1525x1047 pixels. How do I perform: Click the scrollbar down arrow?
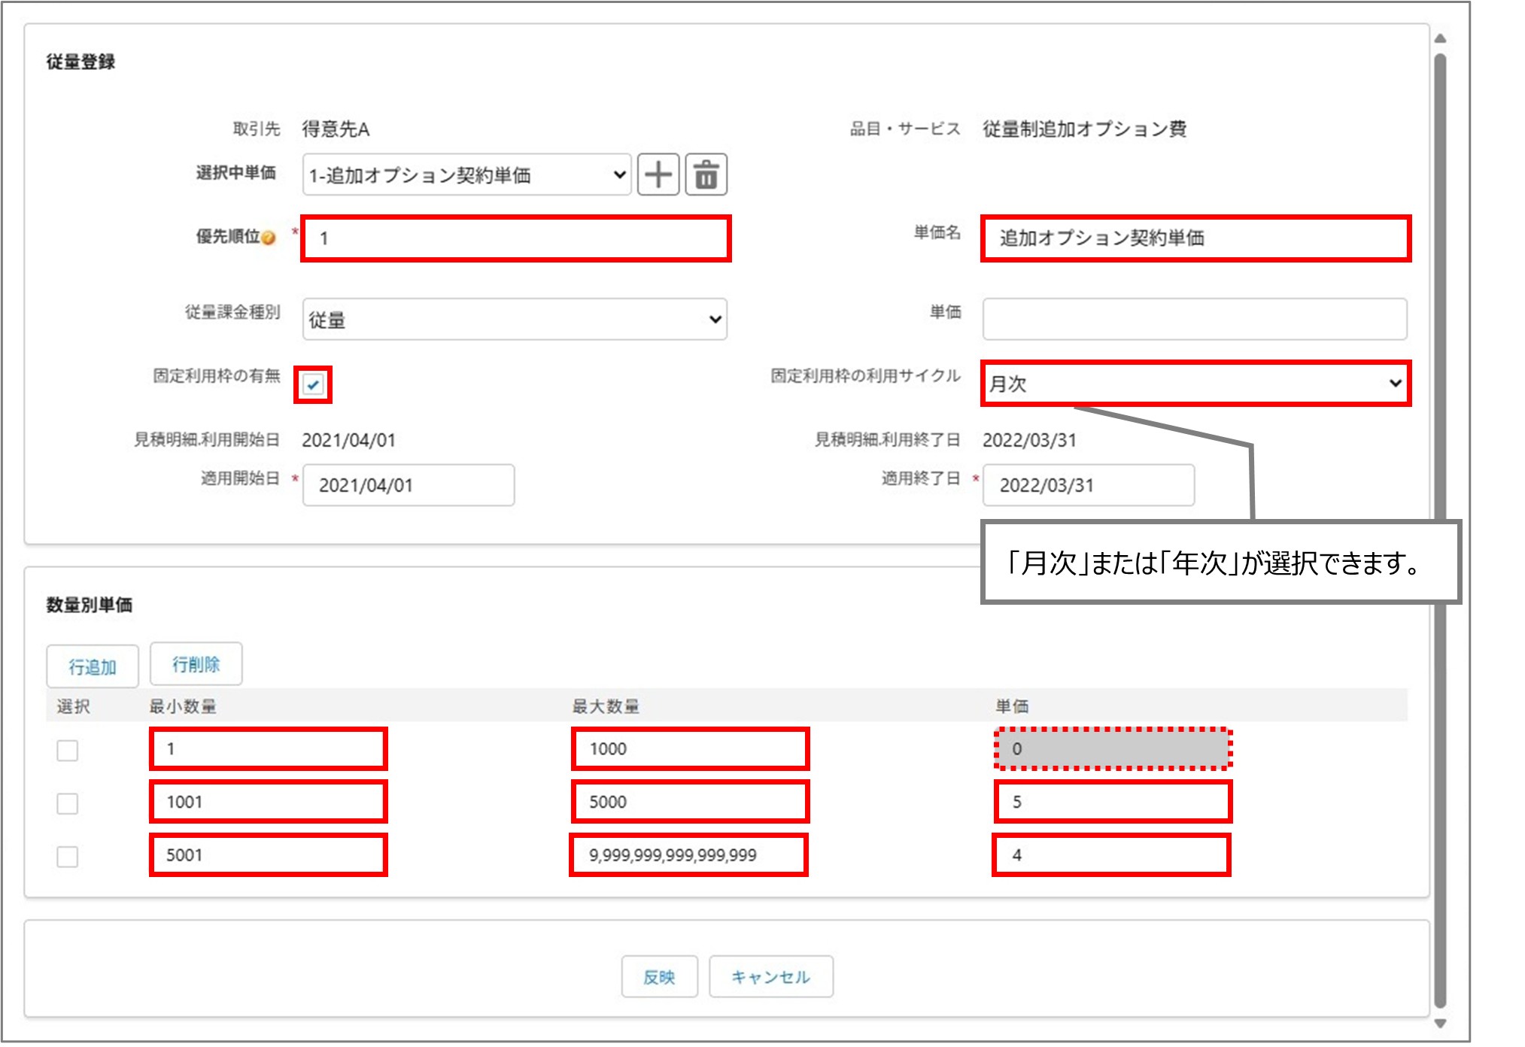pyautogui.click(x=1441, y=1023)
